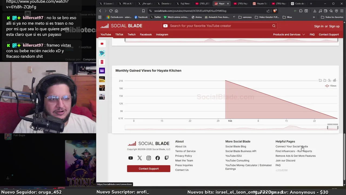The image size is (346, 195).
Task: Open Social Blade Twitch footer icon
Action: click(167, 158)
